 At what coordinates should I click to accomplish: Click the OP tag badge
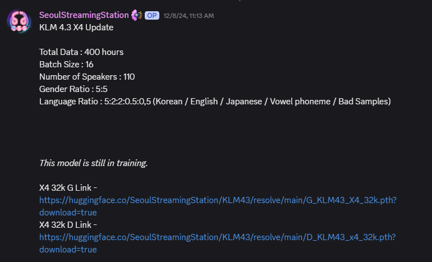[152, 15]
